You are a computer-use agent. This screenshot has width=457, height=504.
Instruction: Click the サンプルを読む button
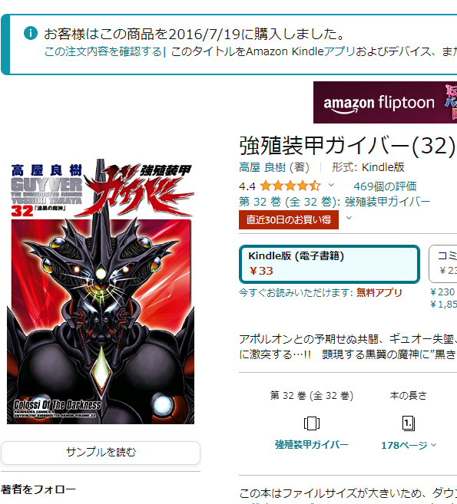101,453
